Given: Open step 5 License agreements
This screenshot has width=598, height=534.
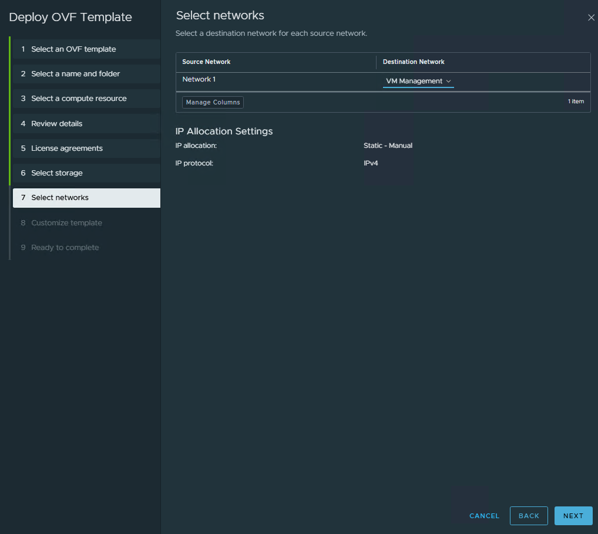Looking at the screenshot, I should (x=67, y=148).
